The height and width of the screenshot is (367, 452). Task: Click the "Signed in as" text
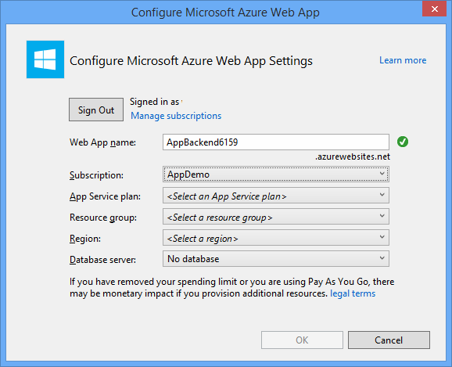155,102
